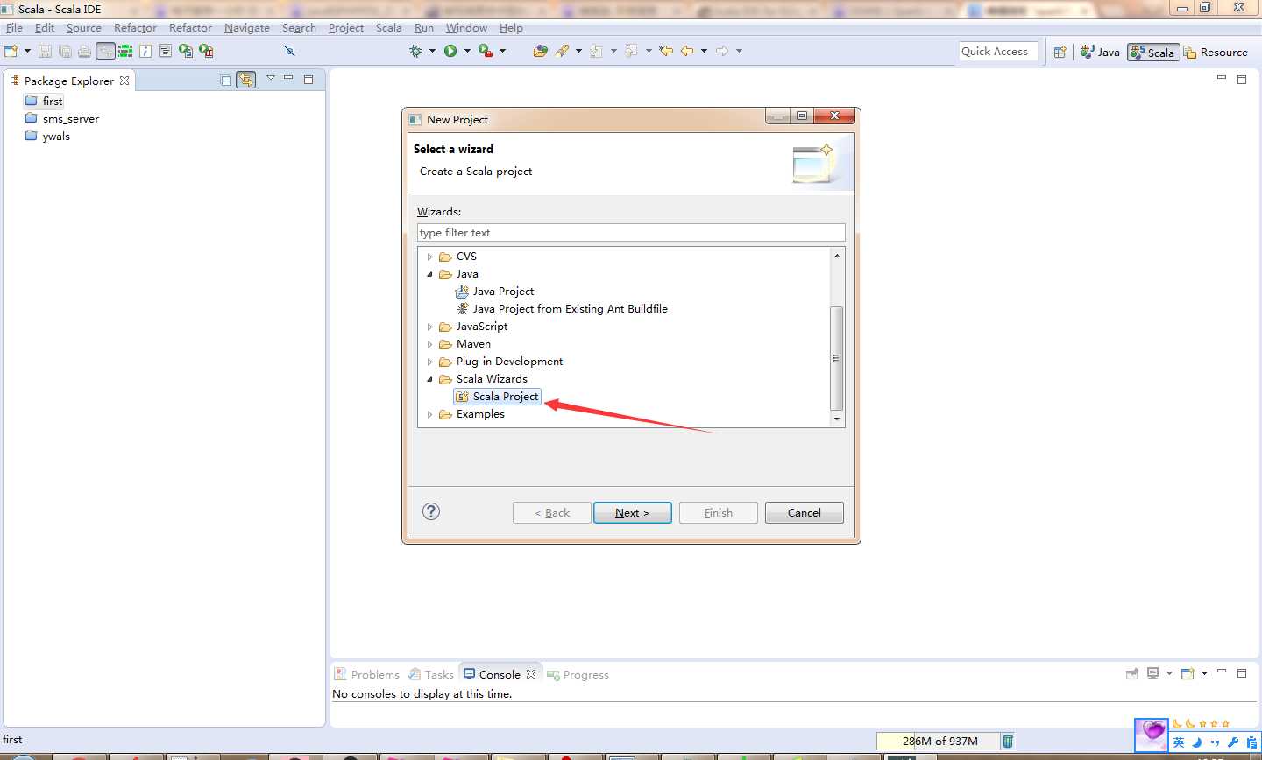The height and width of the screenshot is (760, 1262).
Task: Click the Back navigation arrow icon
Action: coord(687,51)
